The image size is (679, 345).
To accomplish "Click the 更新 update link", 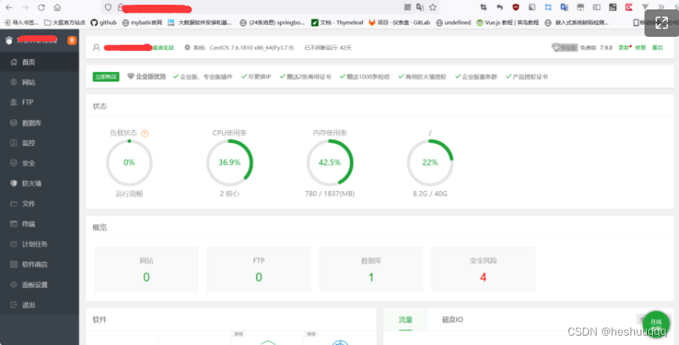I will pos(624,48).
